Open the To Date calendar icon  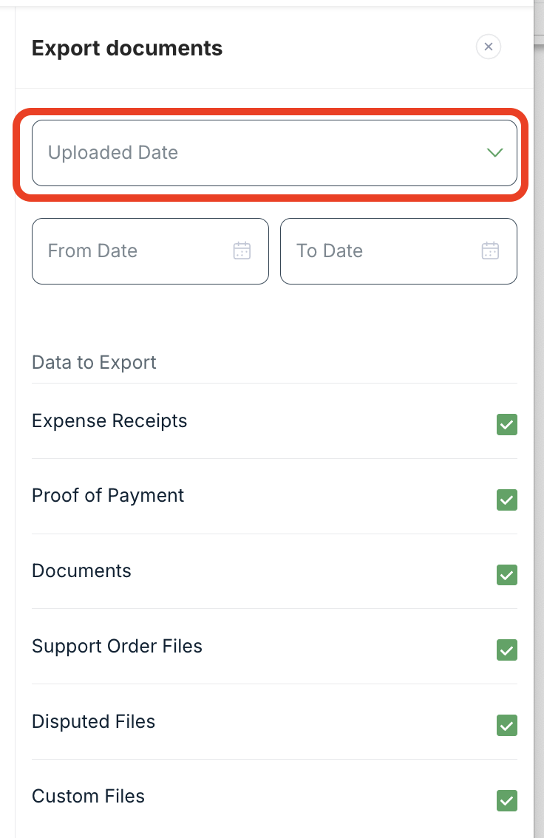pos(490,251)
